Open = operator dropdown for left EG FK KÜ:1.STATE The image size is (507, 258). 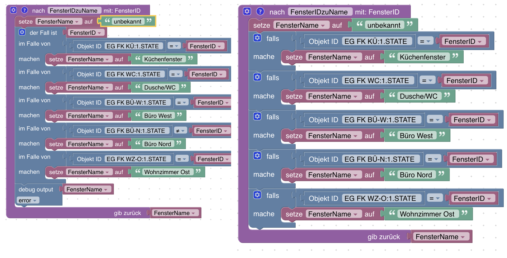pos(174,46)
